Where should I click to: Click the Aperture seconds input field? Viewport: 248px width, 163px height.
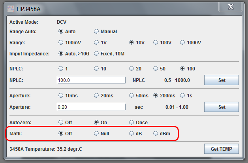(91, 107)
